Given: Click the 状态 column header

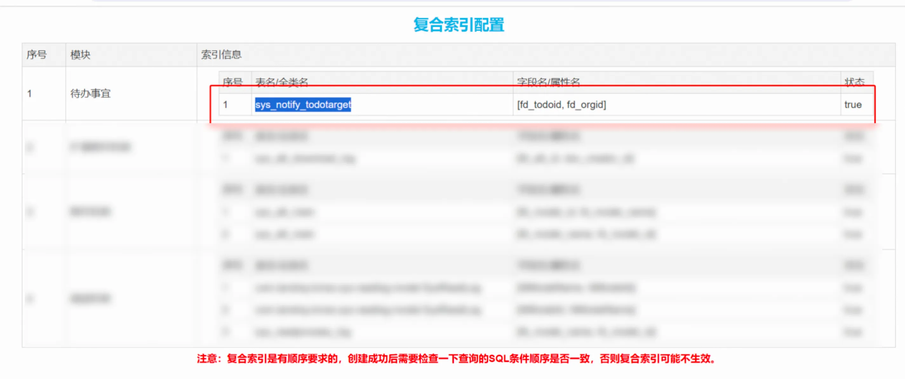Looking at the screenshot, I should [855, 82].
